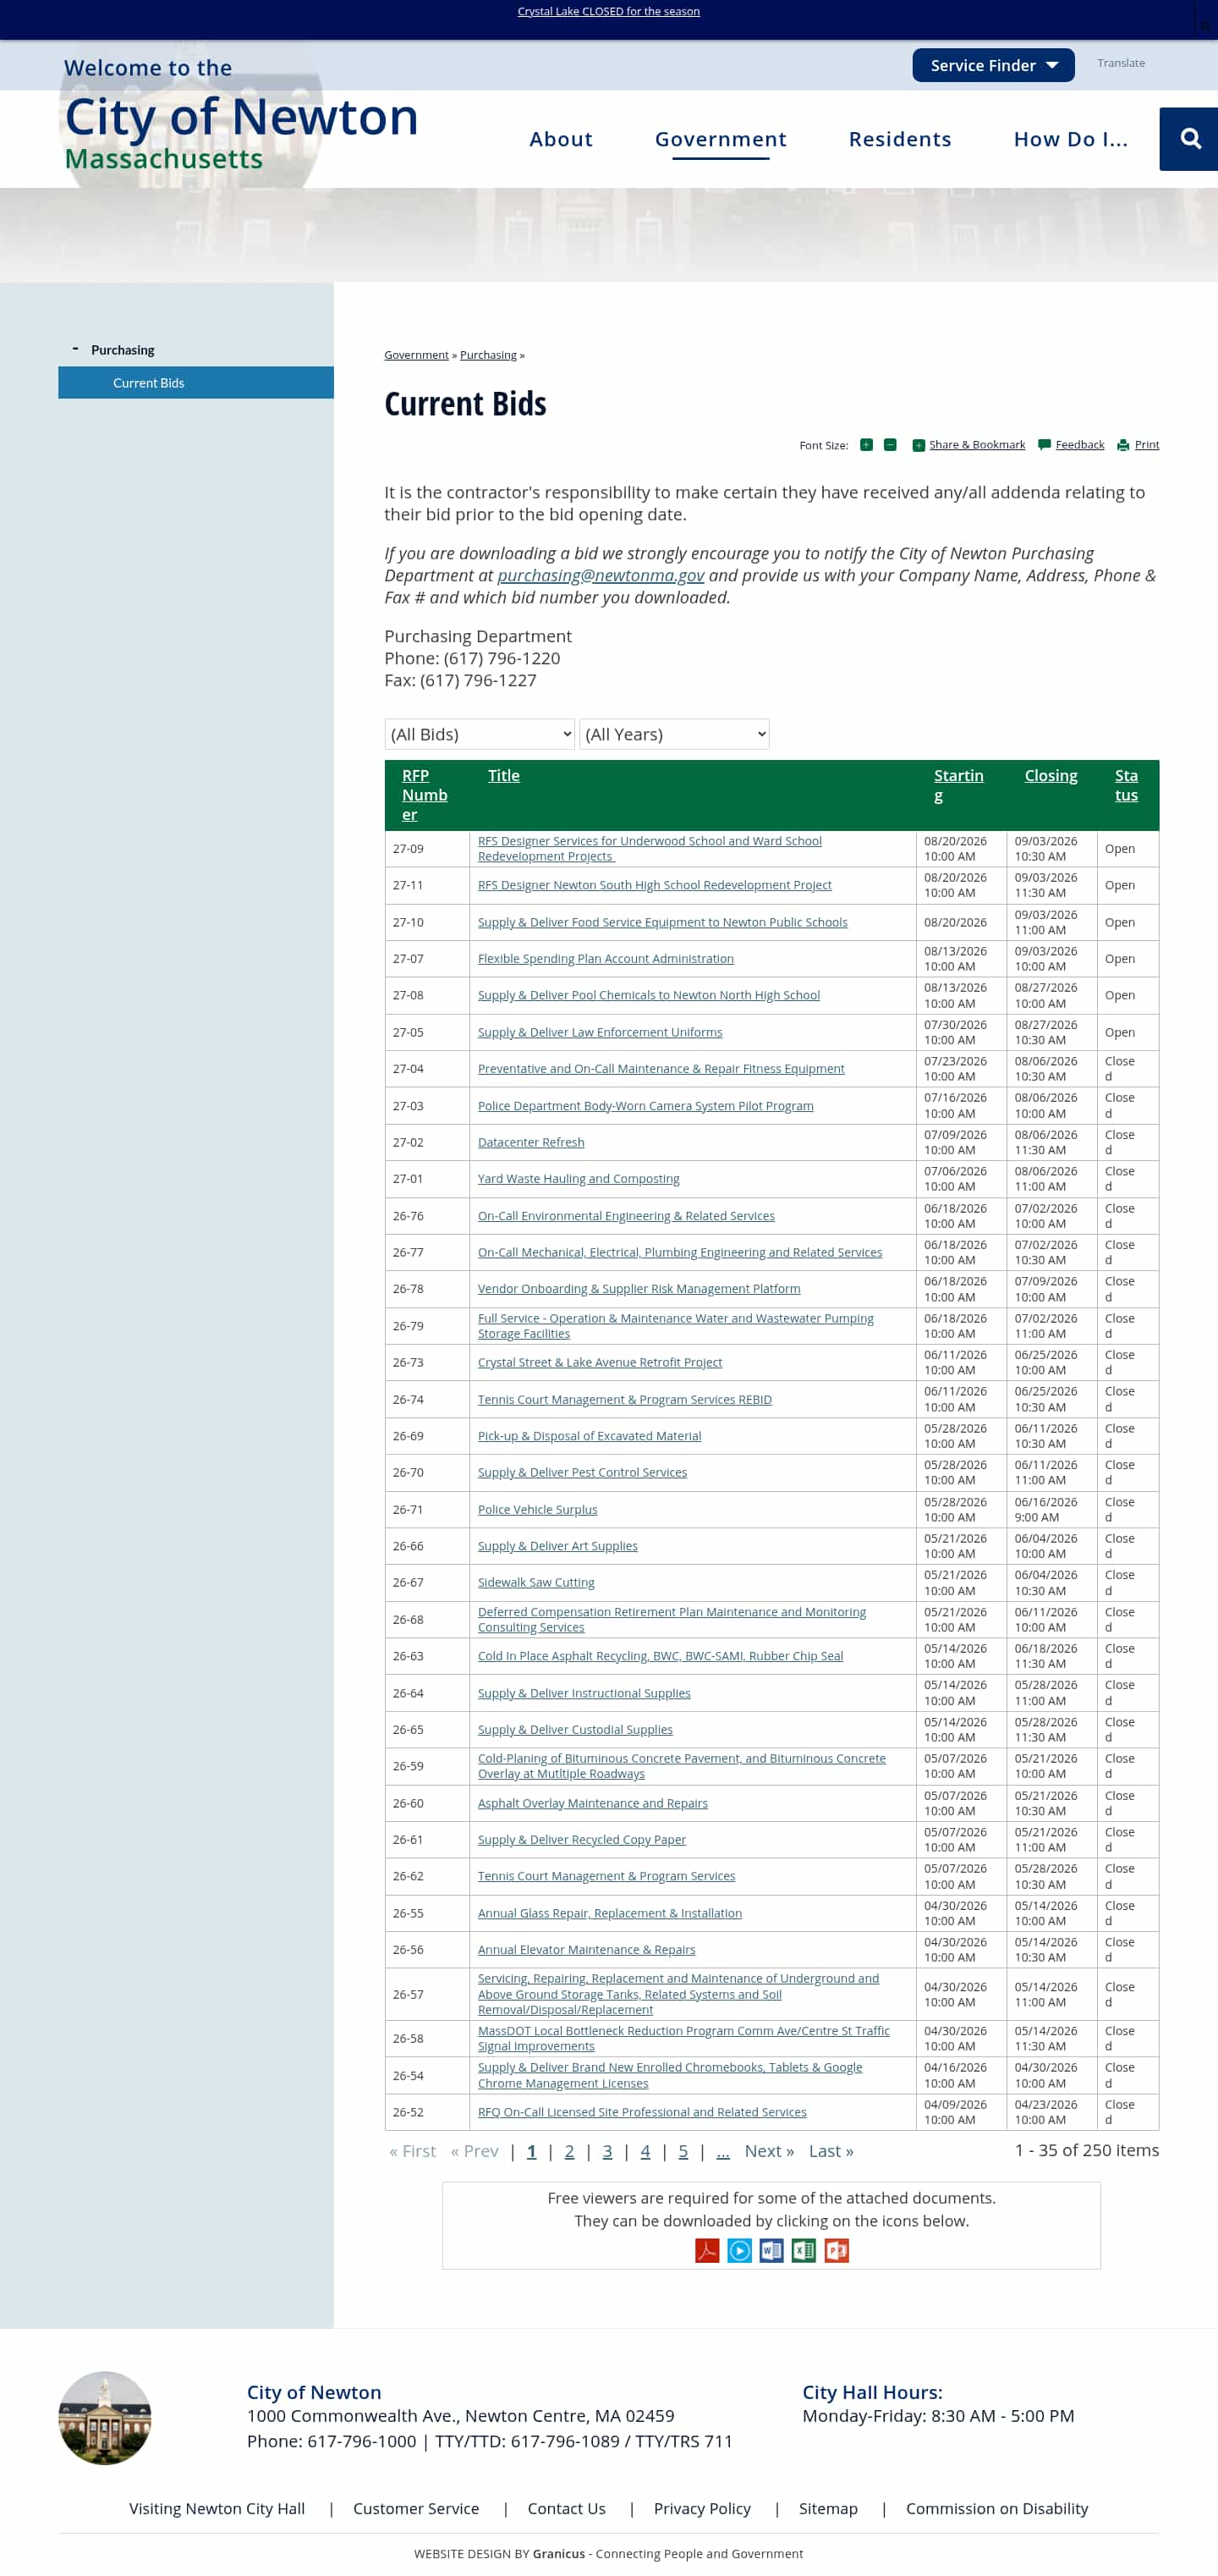Download the PowerPoint viewer icon
Screen dimensions: 1218x2576
coord(837,2250)
